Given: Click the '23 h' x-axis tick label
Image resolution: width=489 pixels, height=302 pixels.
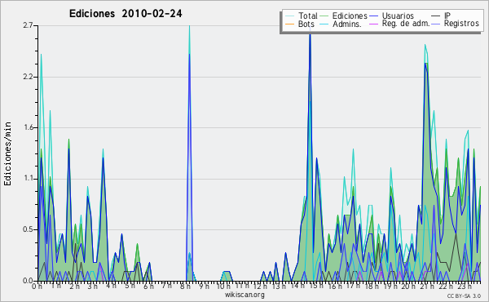Looking at the screenshot, I should tap(464, 286).
